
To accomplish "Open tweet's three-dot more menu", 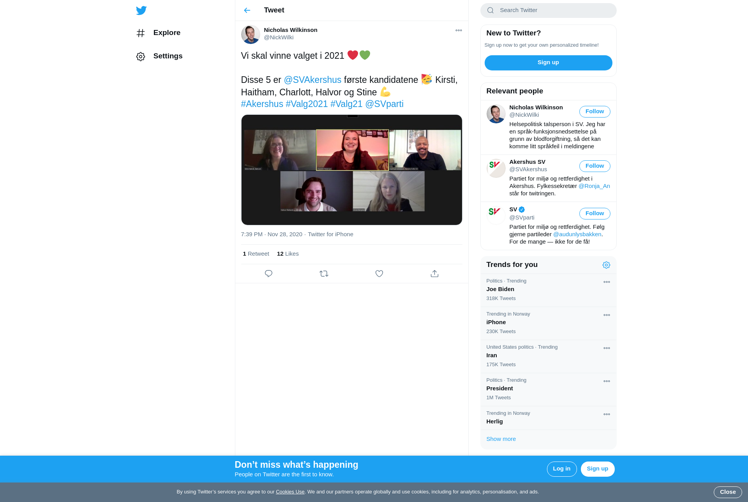I will (459, 30).
